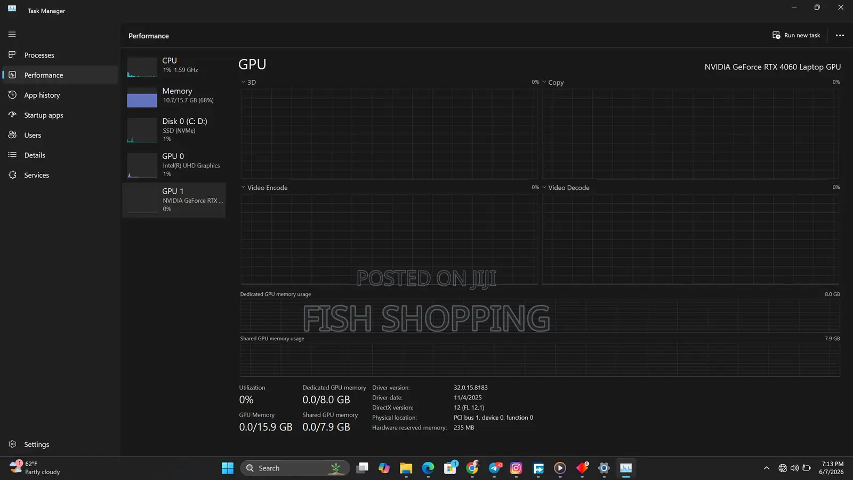Image resolution: width=853 pixels, height=480 pixels.
Task: Open Task Manager Settings
Action: click(60, 444)
